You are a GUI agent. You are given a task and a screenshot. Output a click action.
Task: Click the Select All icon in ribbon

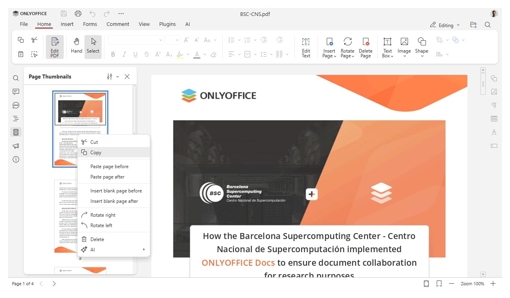pos(35,54)
